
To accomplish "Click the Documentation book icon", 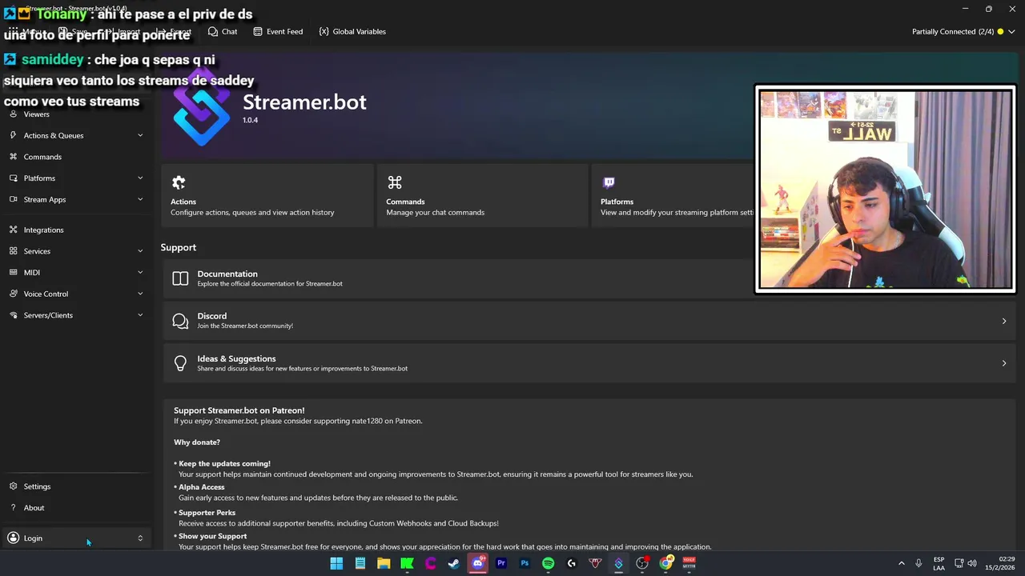I will pyautogui.click(x=180, y=278).
